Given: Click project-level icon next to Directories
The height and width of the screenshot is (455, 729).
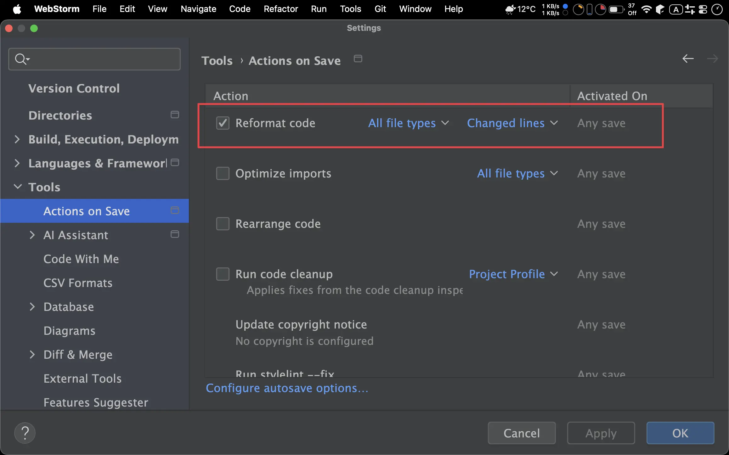Looking at the screenshot, I should point(175,115).
